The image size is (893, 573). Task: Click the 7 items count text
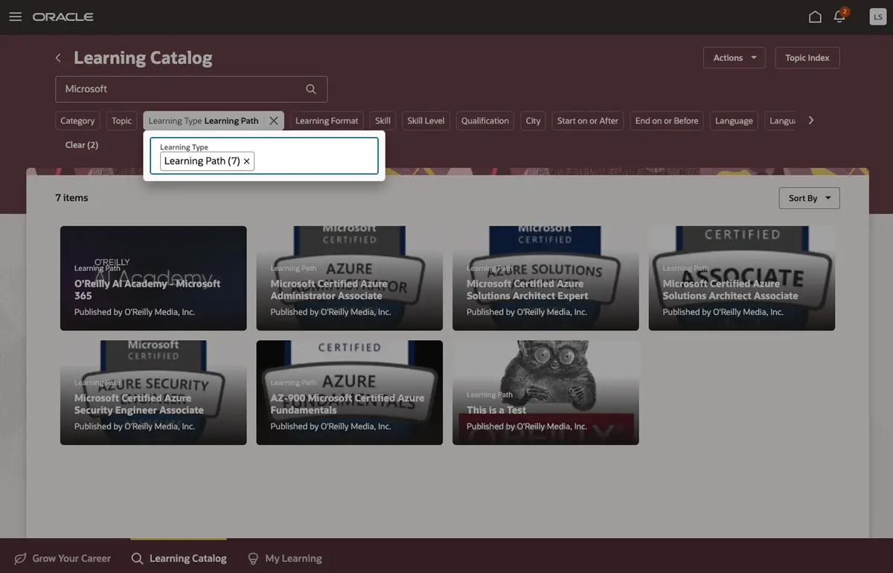pyautogui.click(x=71, y=198)
